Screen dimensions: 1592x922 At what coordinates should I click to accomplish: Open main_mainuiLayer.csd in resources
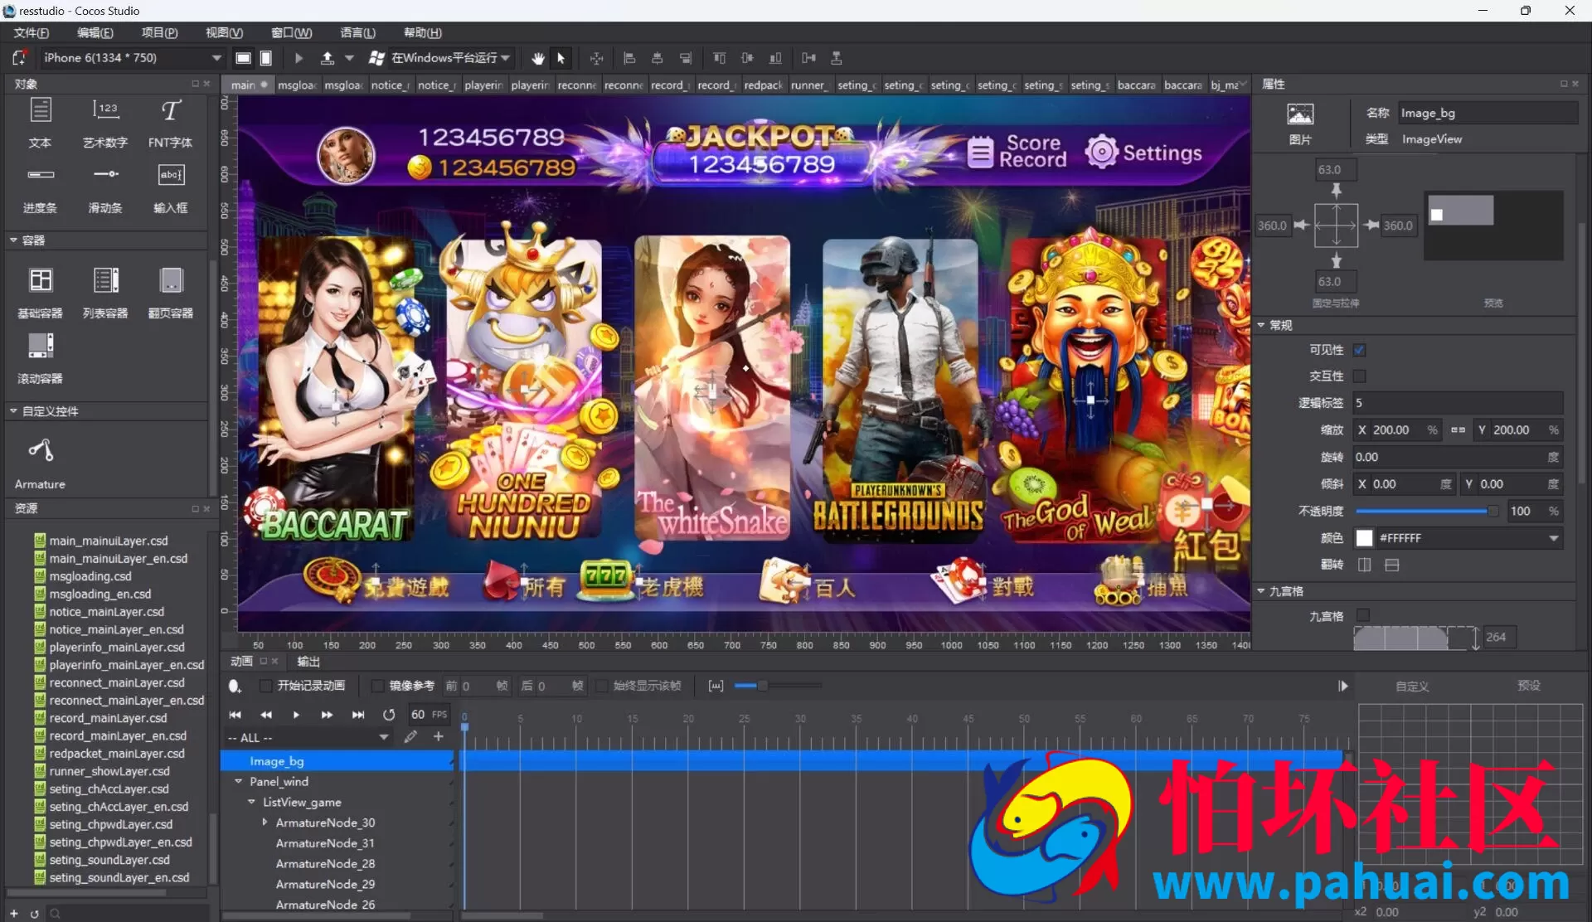tap(109, 541)
